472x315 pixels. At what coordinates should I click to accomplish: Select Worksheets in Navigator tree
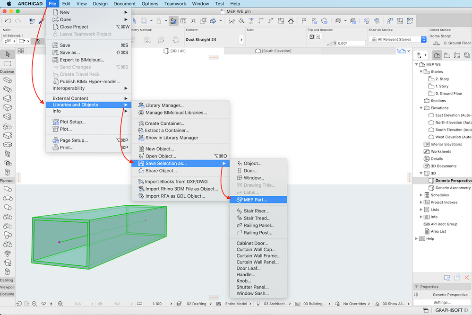point(441,152)
